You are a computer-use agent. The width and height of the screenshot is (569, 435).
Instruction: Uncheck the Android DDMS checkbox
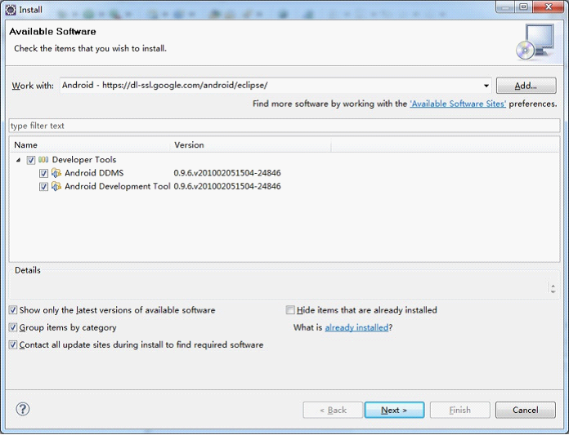click(x=43, y=174)
